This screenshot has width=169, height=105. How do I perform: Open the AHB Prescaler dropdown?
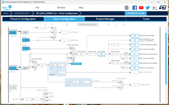[x=92, y=54]
